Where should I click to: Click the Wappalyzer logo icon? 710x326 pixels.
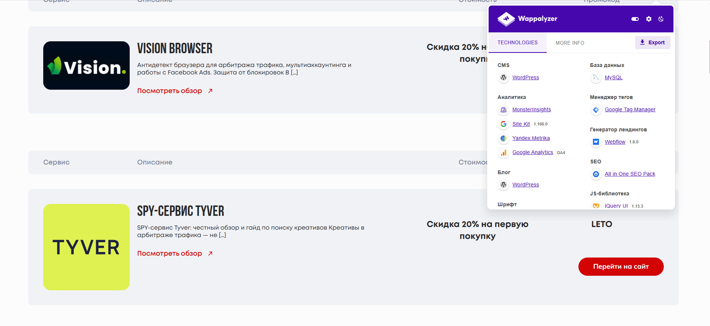[x=506, y=19]
